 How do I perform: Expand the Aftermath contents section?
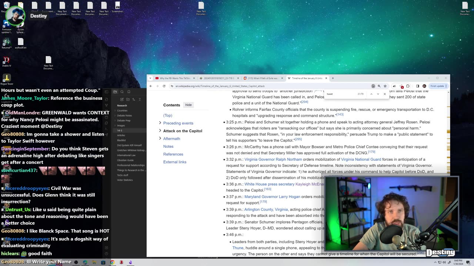160,139
